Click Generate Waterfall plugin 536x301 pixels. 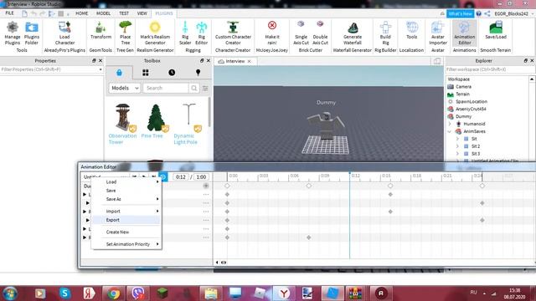[353, 33]
